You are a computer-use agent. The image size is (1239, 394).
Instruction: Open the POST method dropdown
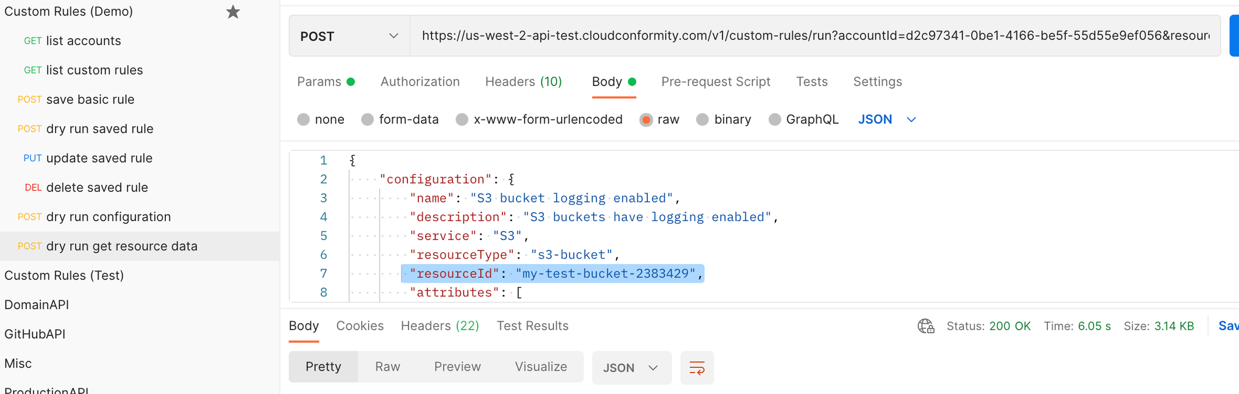click(349, 36)
